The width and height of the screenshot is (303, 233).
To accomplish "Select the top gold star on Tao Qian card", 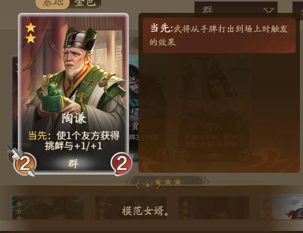I will [31, 27].
